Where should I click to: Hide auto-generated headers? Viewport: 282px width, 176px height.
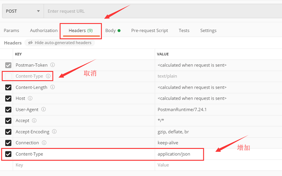(x=60, y=43)
